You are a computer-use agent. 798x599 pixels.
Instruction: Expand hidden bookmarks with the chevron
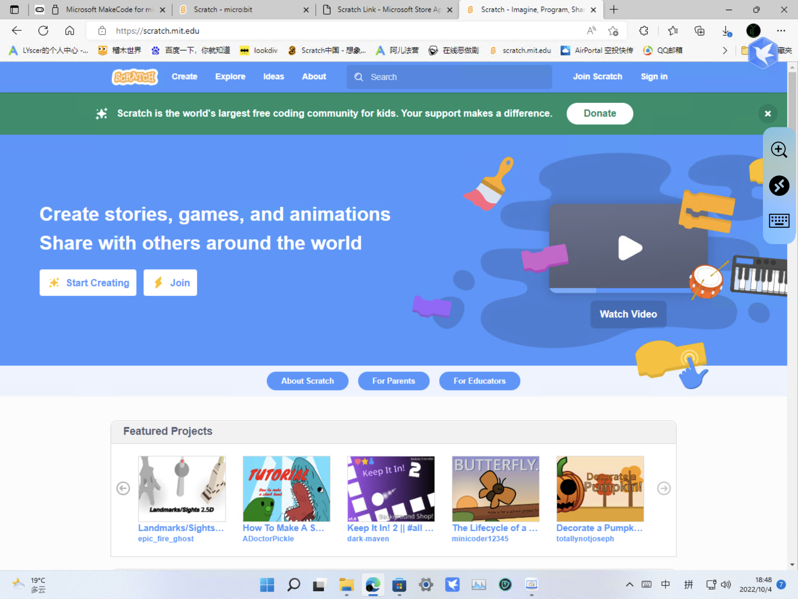725,50
